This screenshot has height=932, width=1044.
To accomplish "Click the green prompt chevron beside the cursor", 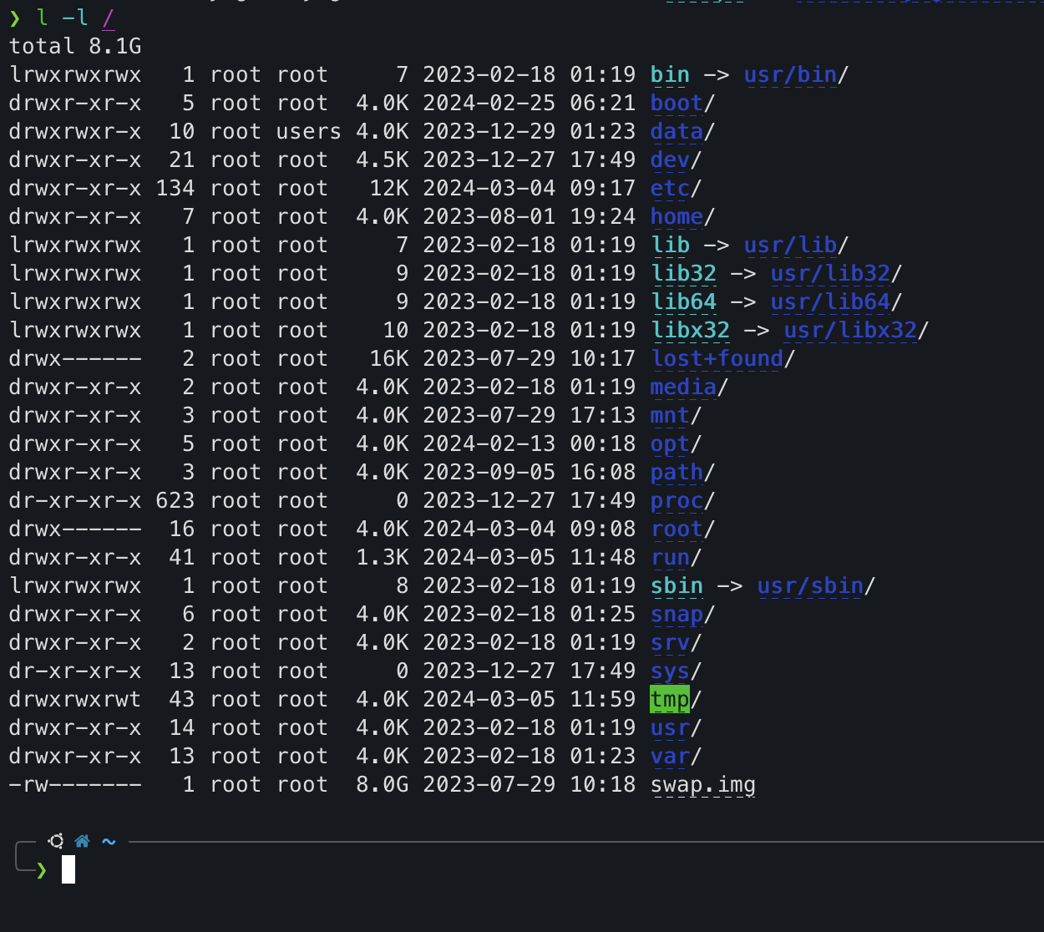I will coord(42,870).
